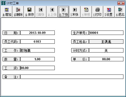This screenshot has height=97, width=126.
Task: Click the p.上张 previous record button
Action: (x=52, y=12)
